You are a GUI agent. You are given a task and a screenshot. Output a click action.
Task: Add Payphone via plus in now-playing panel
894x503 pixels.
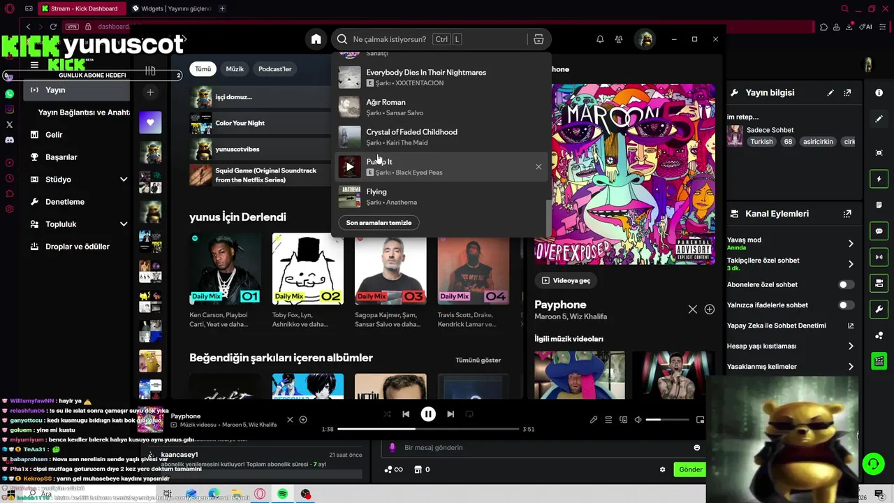coord(710,309)
